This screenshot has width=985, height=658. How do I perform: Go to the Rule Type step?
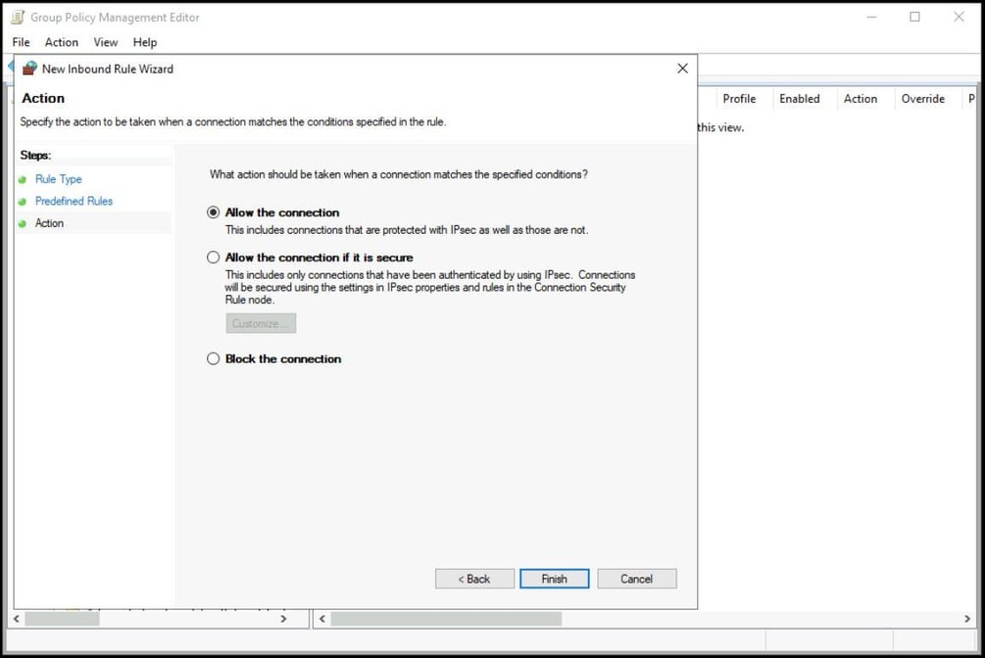(58, 179)
